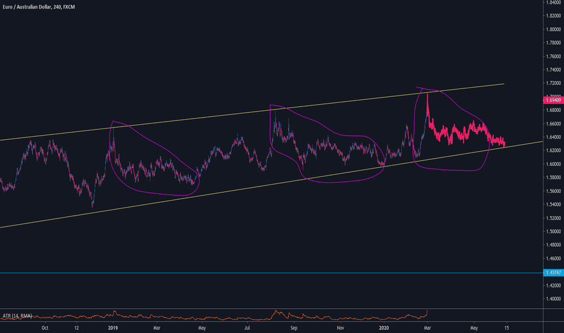Click the 1.68000 price axis label
Viewport: 564px width, 333px height.
coord(554,110)
